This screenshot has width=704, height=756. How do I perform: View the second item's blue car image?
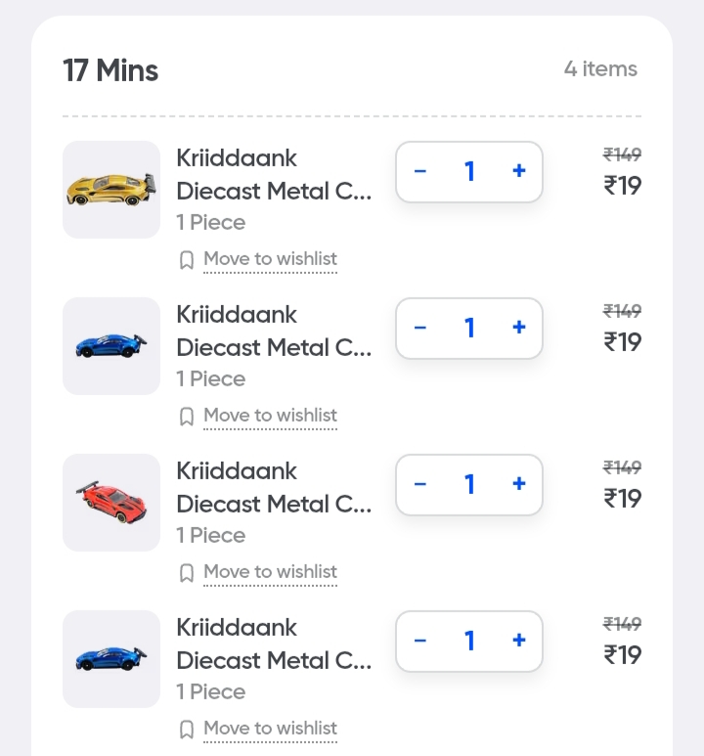(x=111, y=345)
